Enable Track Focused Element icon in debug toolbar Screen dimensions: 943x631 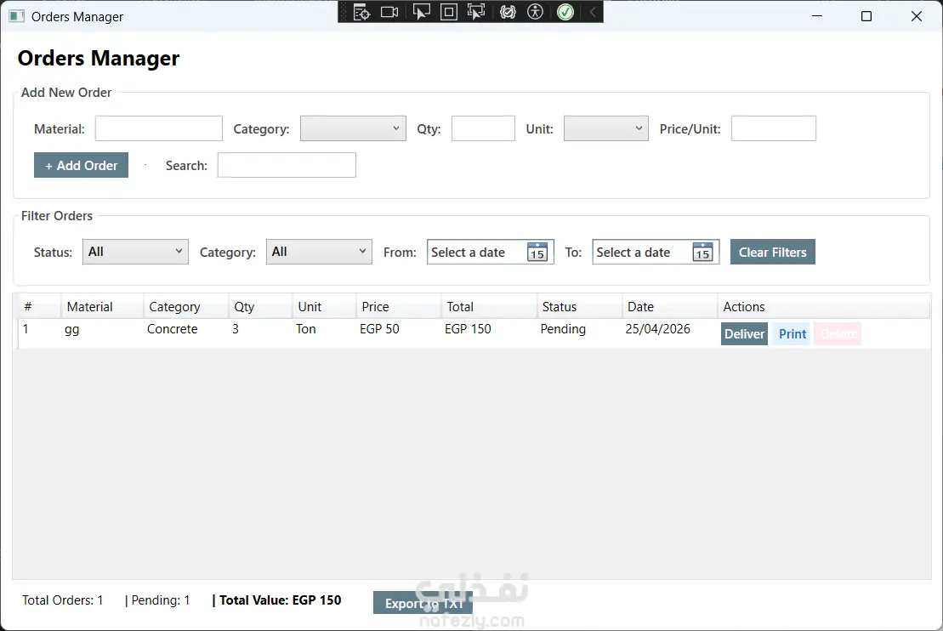click(476, 12)
